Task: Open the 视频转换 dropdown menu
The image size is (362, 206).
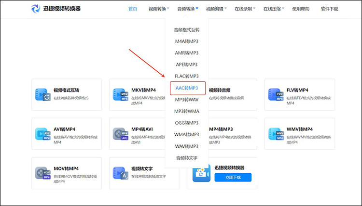Action: (x=159, y=9)
